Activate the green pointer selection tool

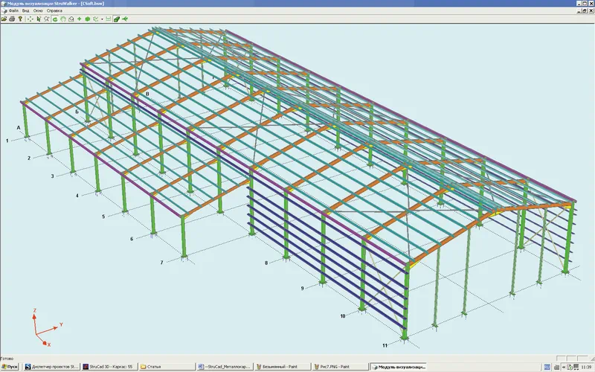39,19
